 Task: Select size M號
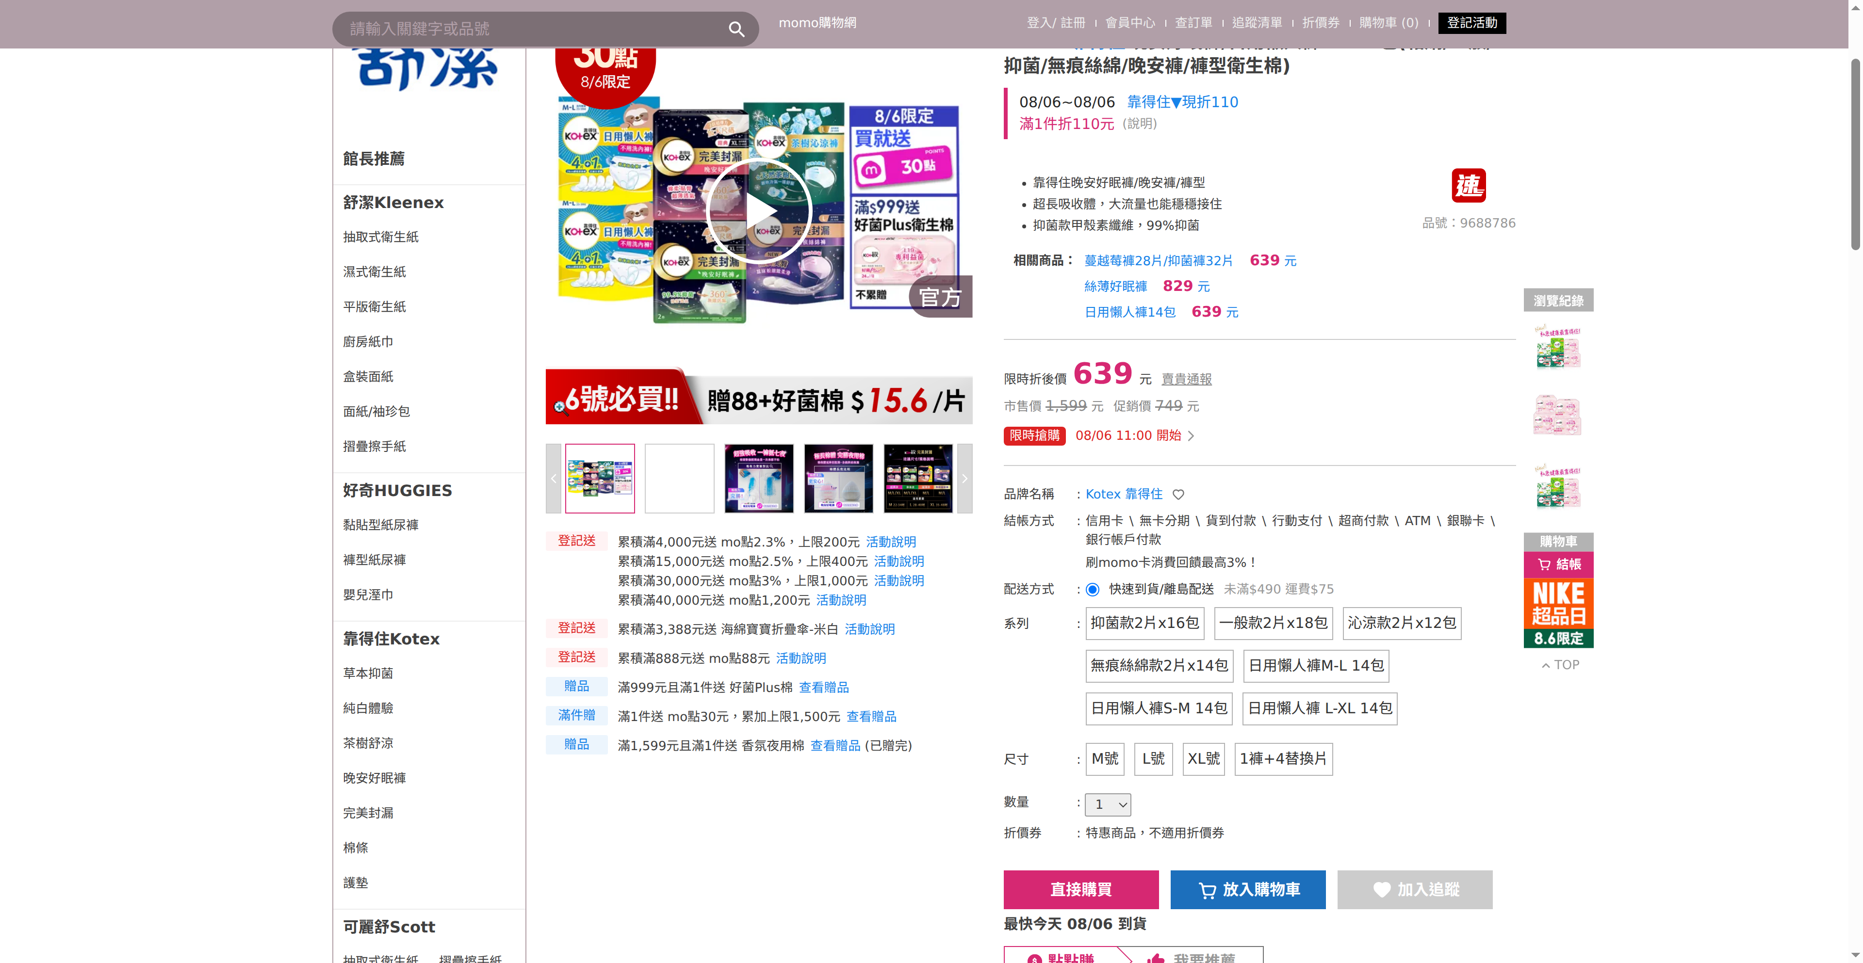(1105, 759)
